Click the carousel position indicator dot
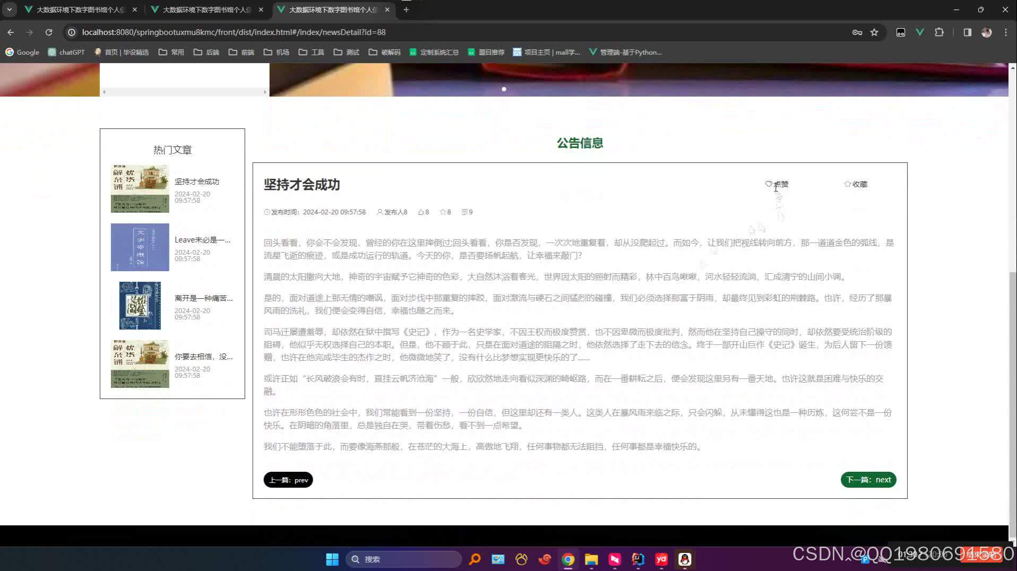Viewport: 1017px width, 571px height. [504, 89]
